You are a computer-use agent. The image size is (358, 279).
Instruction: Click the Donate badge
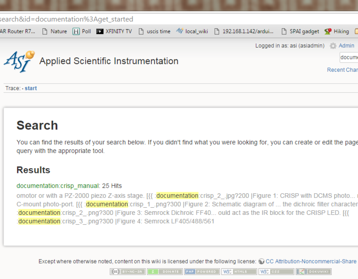165,271
